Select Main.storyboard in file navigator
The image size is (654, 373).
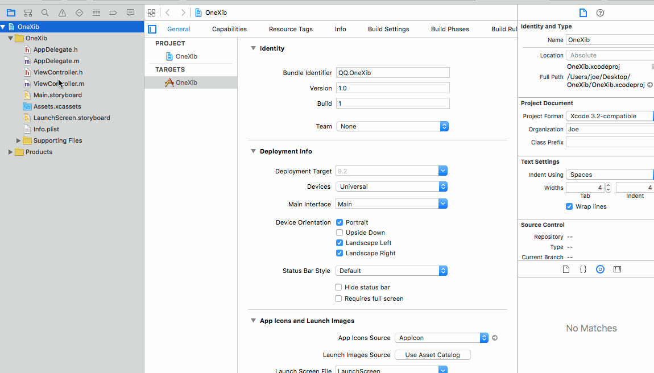point(57,95)
